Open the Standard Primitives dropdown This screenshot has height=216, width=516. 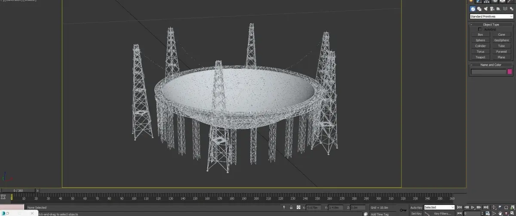[492, 16]
